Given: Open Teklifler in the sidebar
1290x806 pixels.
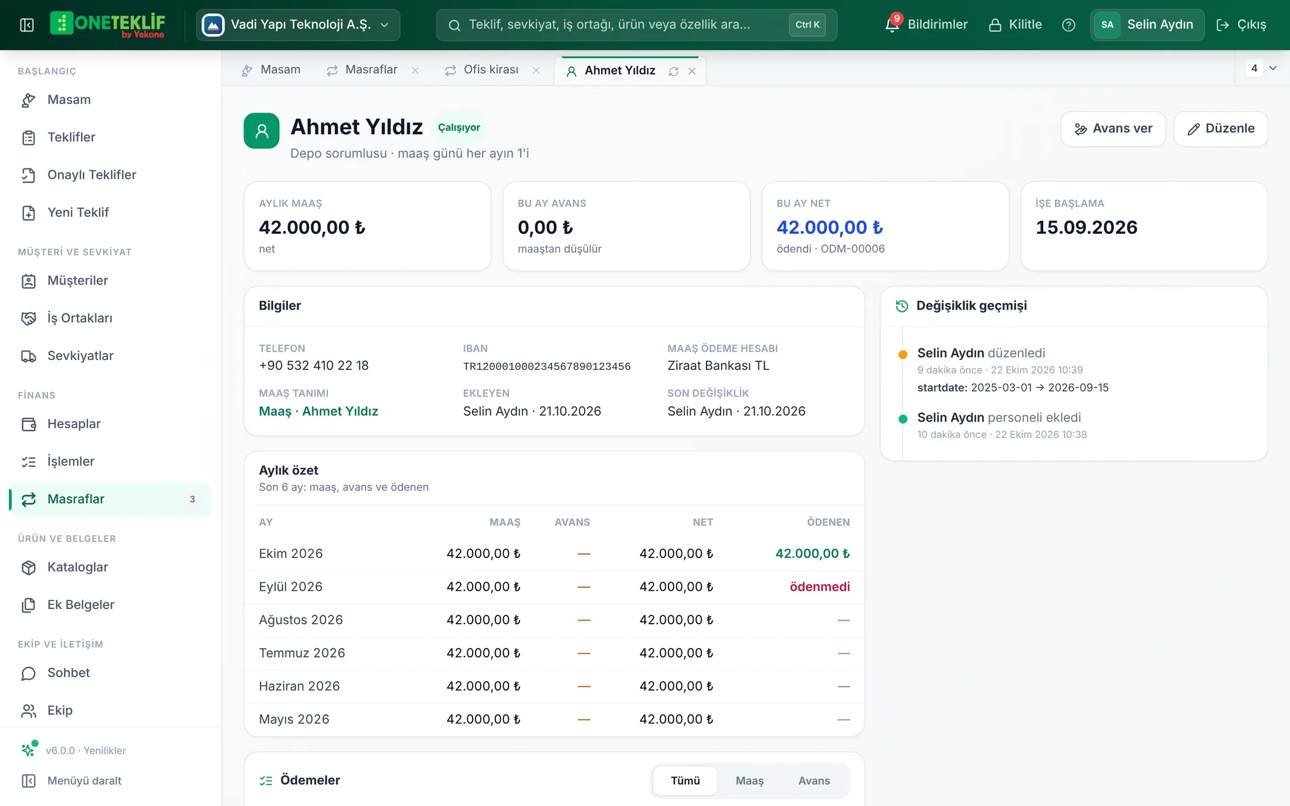Looking at the screenshot, I should click(110, 137).
